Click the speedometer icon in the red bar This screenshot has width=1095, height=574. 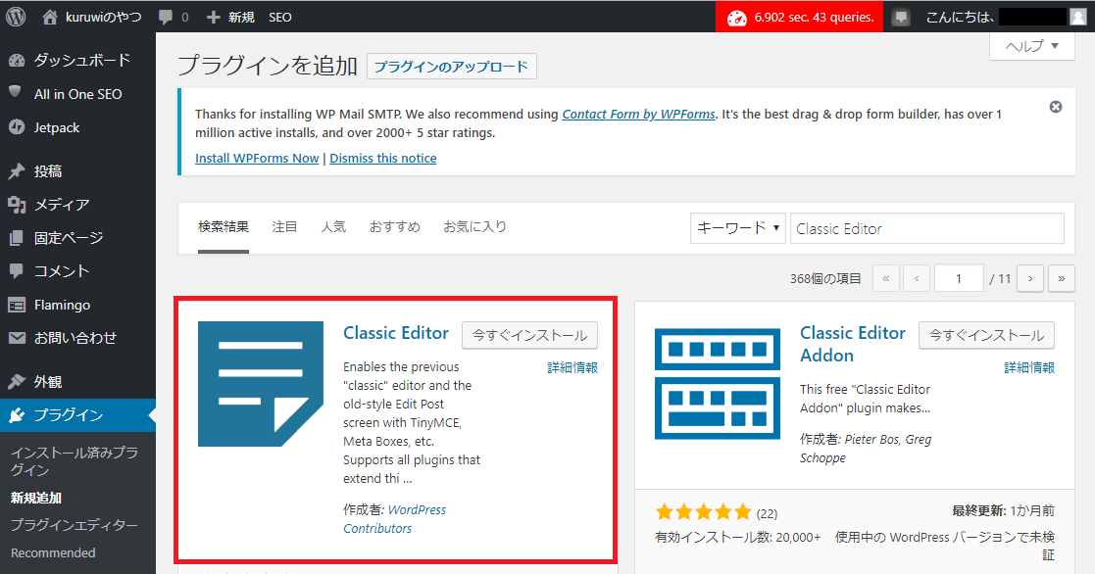[x=737, y=18]
